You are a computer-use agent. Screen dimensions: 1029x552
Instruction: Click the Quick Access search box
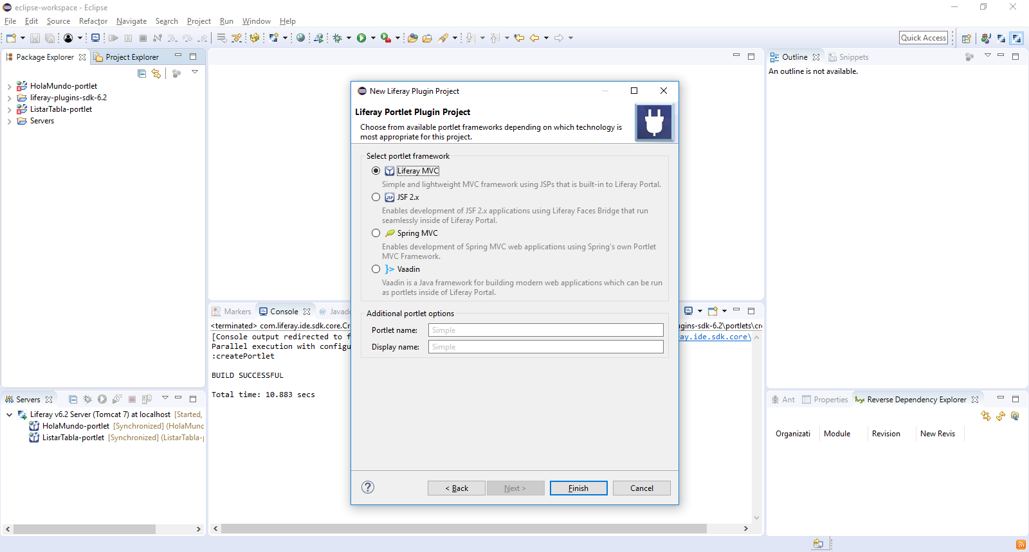[x=924, y=38]
